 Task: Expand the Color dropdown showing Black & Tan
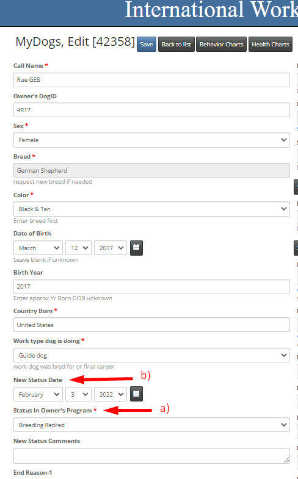click(151, 209)
